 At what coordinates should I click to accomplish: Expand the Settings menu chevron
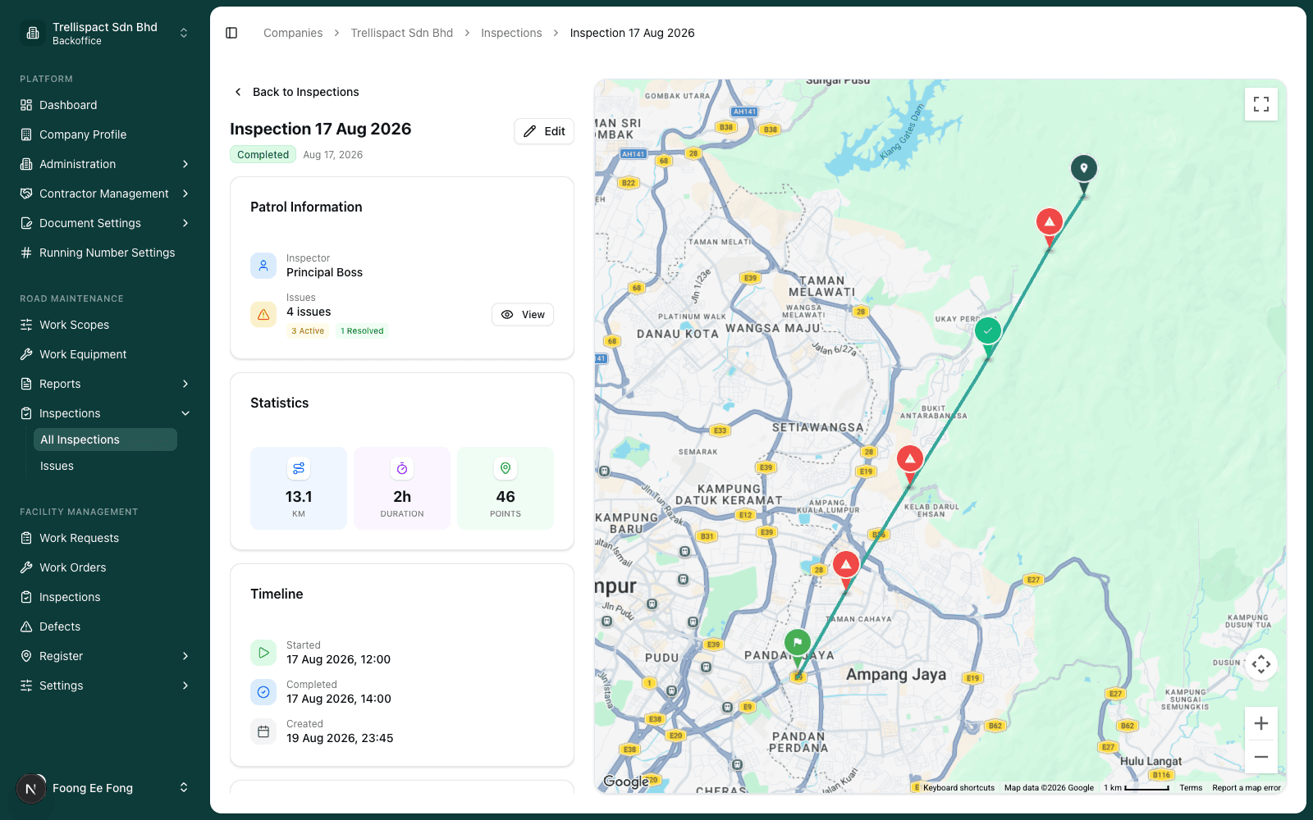pos(185,686)
